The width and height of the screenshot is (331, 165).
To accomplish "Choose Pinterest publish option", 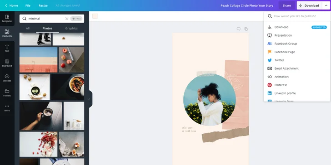I will pos(297,85).
